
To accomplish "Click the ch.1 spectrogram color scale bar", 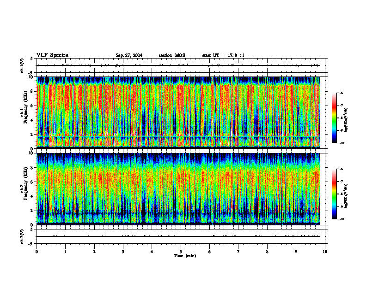I will (x=334, y=118).
